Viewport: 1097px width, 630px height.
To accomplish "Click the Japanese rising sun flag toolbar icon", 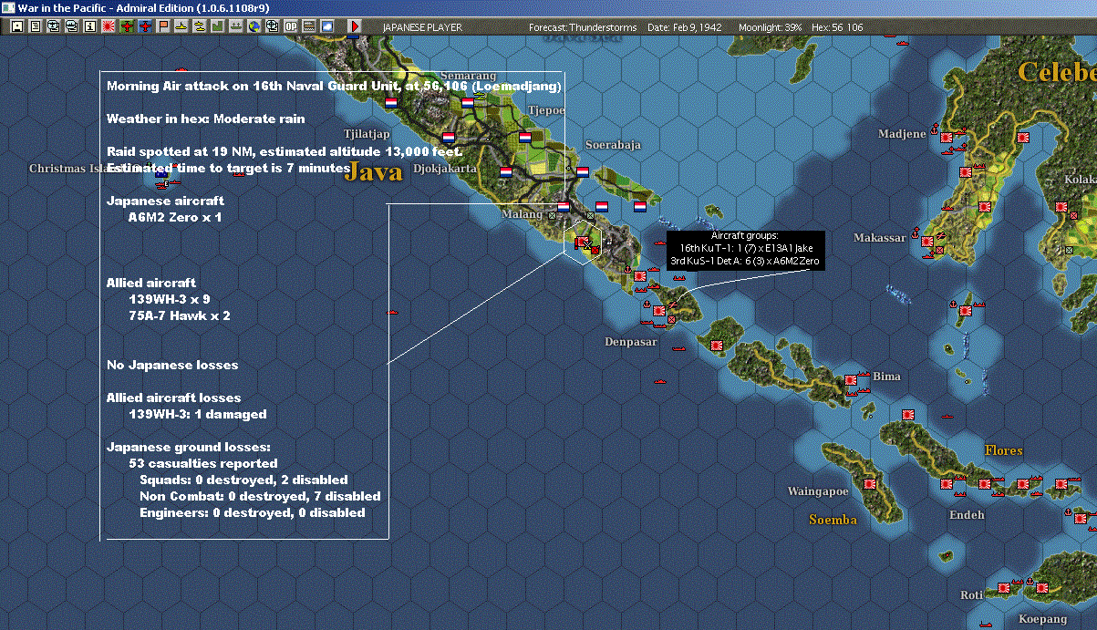I will coord(109,26).
